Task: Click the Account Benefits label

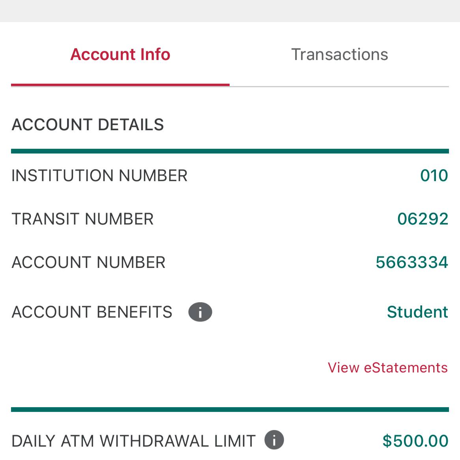Action: (92, 312)
